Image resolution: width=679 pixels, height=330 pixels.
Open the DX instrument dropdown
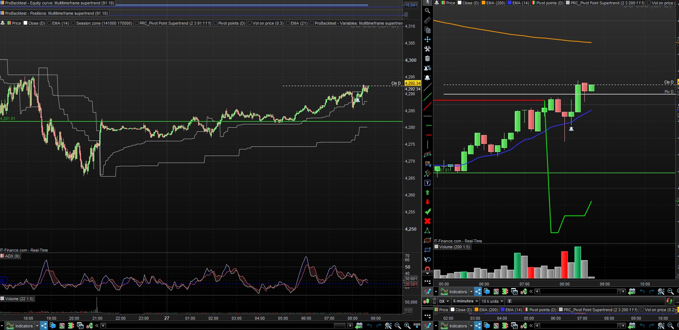click(x=444, y=301)
